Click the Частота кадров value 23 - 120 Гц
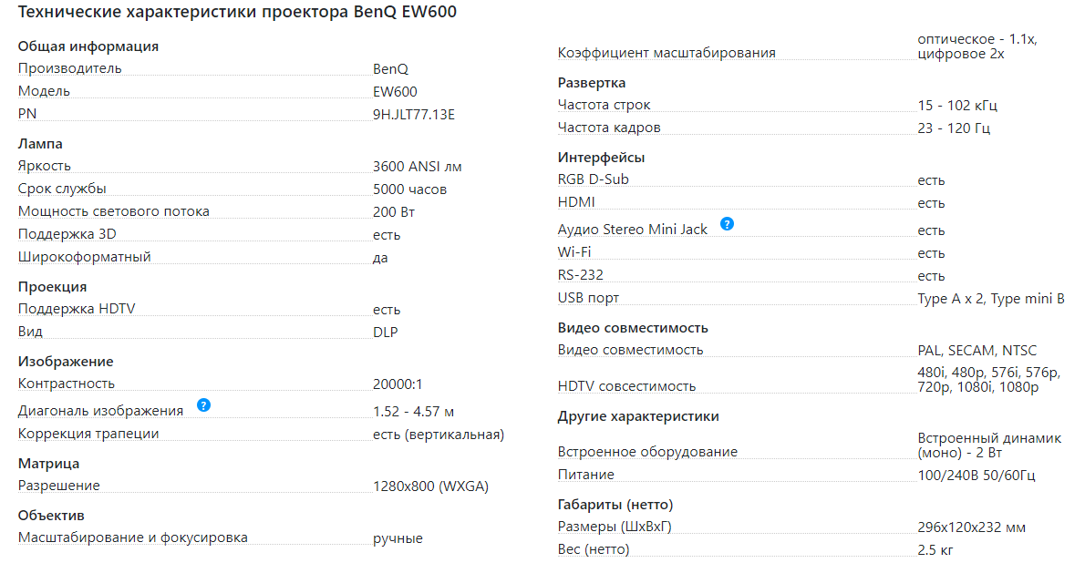 click(x=954, y=128)
